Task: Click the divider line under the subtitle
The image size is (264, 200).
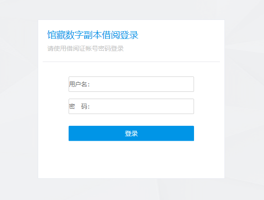Action: pyautogui.click(x=131, y=62)
